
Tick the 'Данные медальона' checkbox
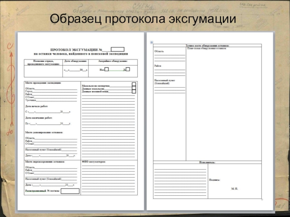(x=134, y=88)
